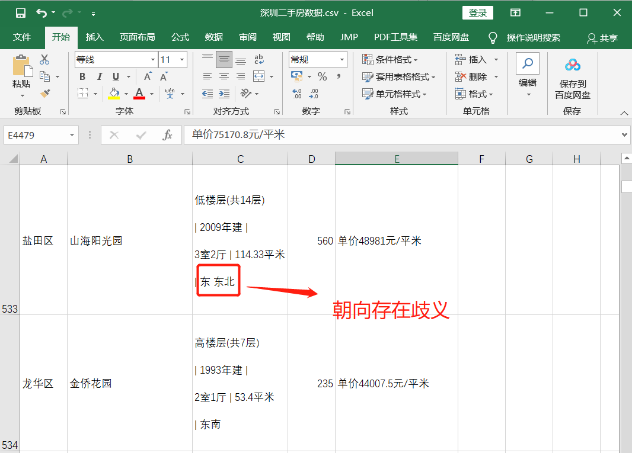Switch to the 公式 tab
The image size is (632, 453).
coord(180,37)
